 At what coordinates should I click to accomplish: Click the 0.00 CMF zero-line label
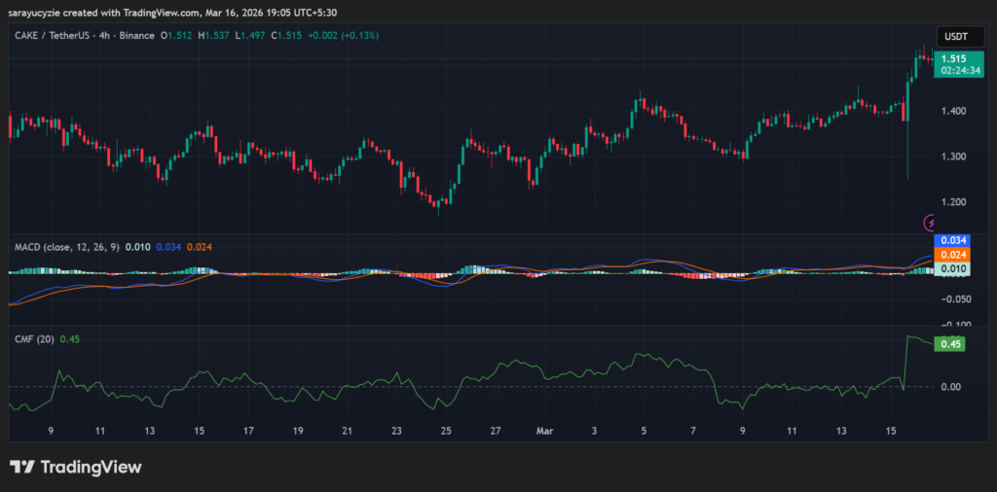point(951,387)
